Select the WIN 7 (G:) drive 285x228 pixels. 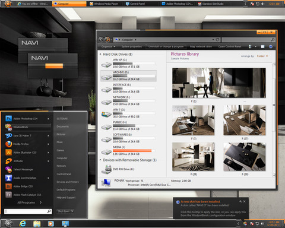(128, 113)
